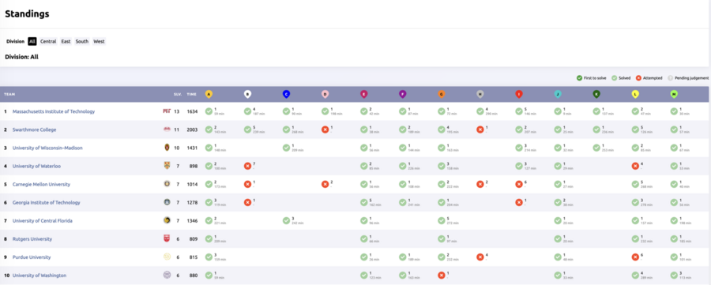
Task: Click the red problem I balloon icon
Action: point(519,94)
